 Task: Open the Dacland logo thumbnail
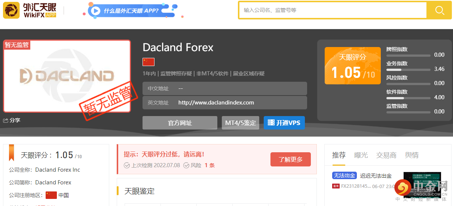pos(67,76)
